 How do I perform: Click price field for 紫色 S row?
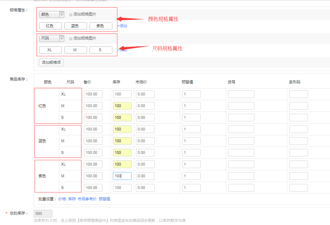coord(93,188)
